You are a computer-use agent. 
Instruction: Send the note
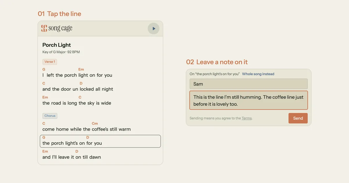[x=298, y=118]
